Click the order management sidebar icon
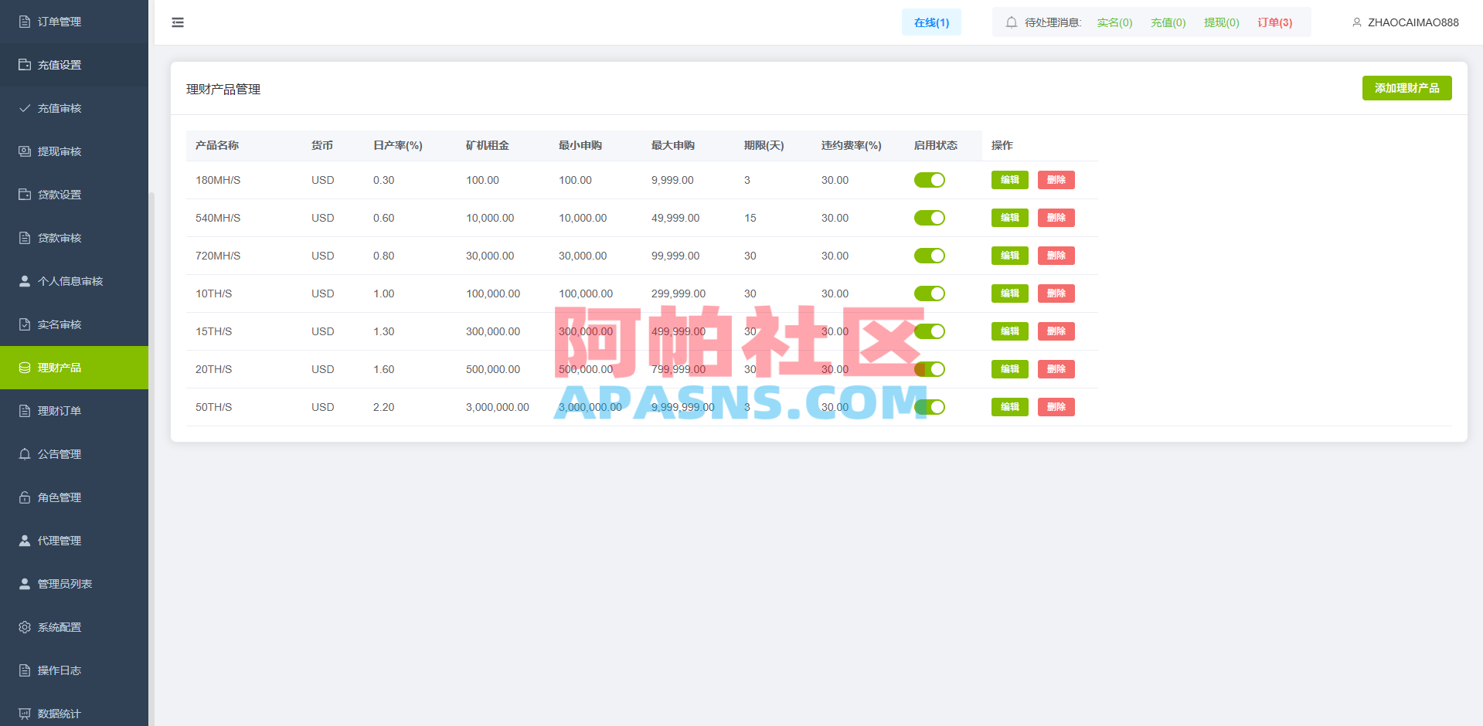Image resolution: width=1483 pixels, height=726 pixels. click(x=25, y=22)
